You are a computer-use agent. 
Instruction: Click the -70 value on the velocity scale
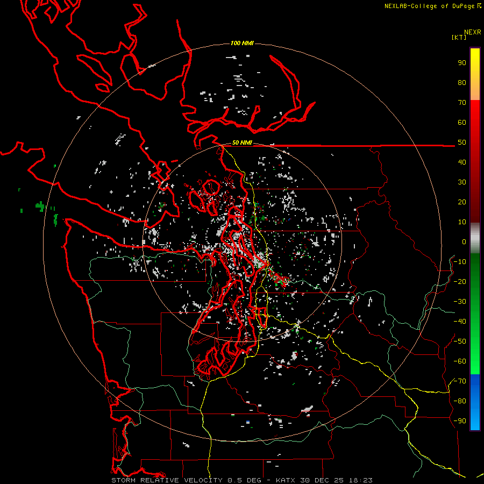pyautogui.click(x=460, y=381)
